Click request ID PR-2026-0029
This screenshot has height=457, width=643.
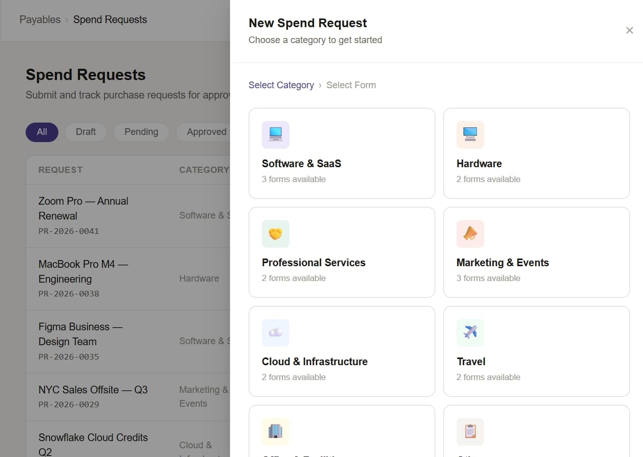[x=69, y=404]
